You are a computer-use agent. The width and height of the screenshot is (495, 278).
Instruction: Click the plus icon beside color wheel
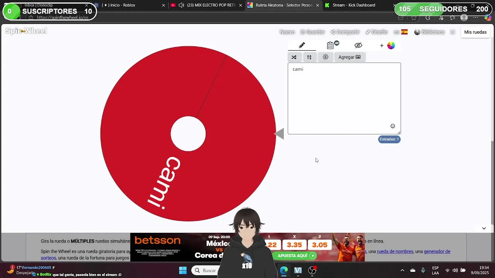coord(382,46)
